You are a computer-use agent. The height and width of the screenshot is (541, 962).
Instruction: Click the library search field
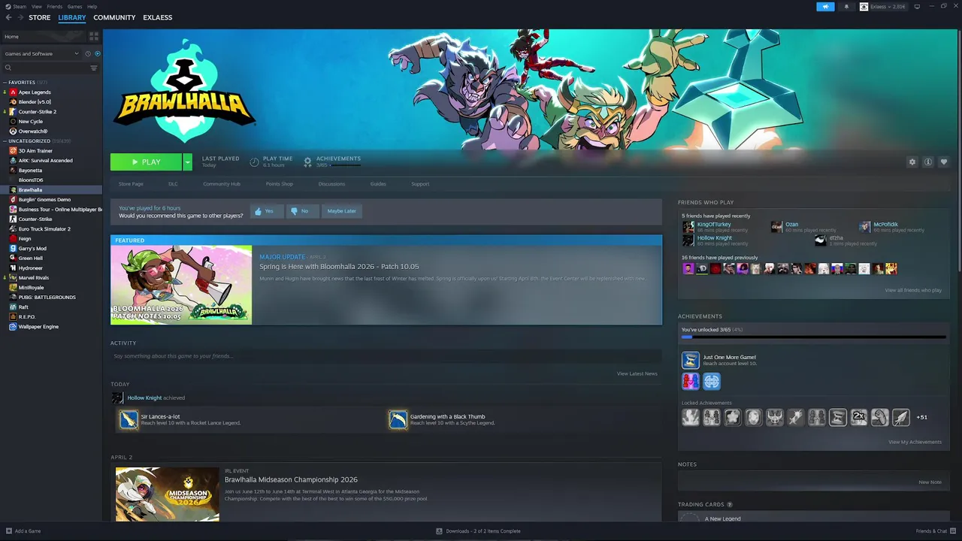pos(49,68)
